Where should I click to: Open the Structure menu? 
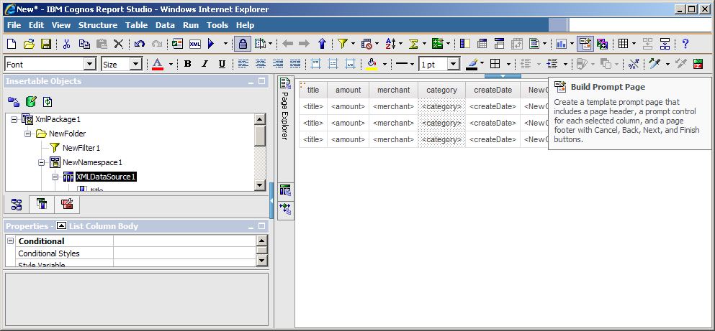[x=97, y=25]
